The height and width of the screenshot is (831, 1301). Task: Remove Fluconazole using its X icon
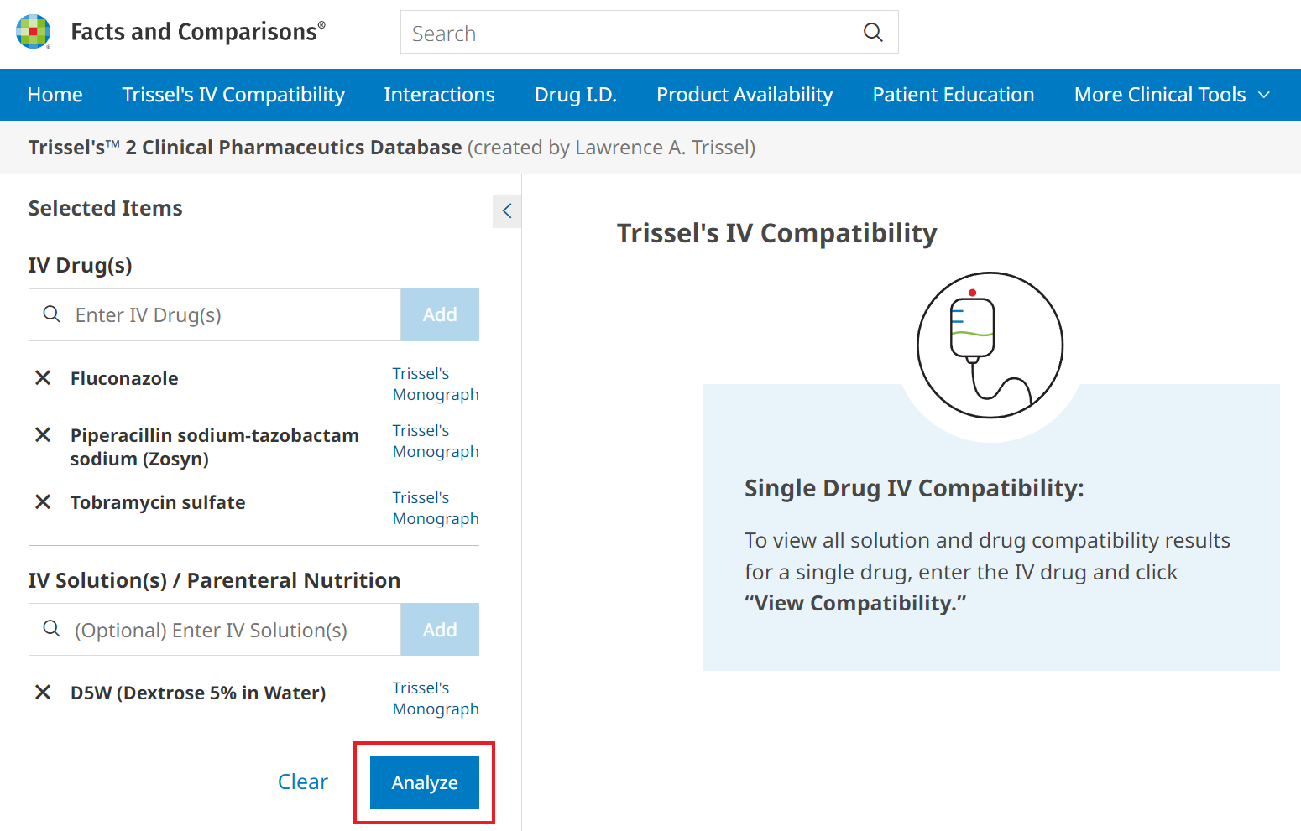pos(43,378)
